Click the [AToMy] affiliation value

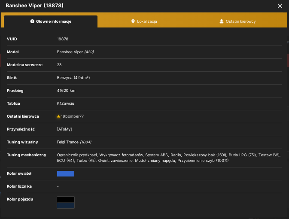point(64,129)
